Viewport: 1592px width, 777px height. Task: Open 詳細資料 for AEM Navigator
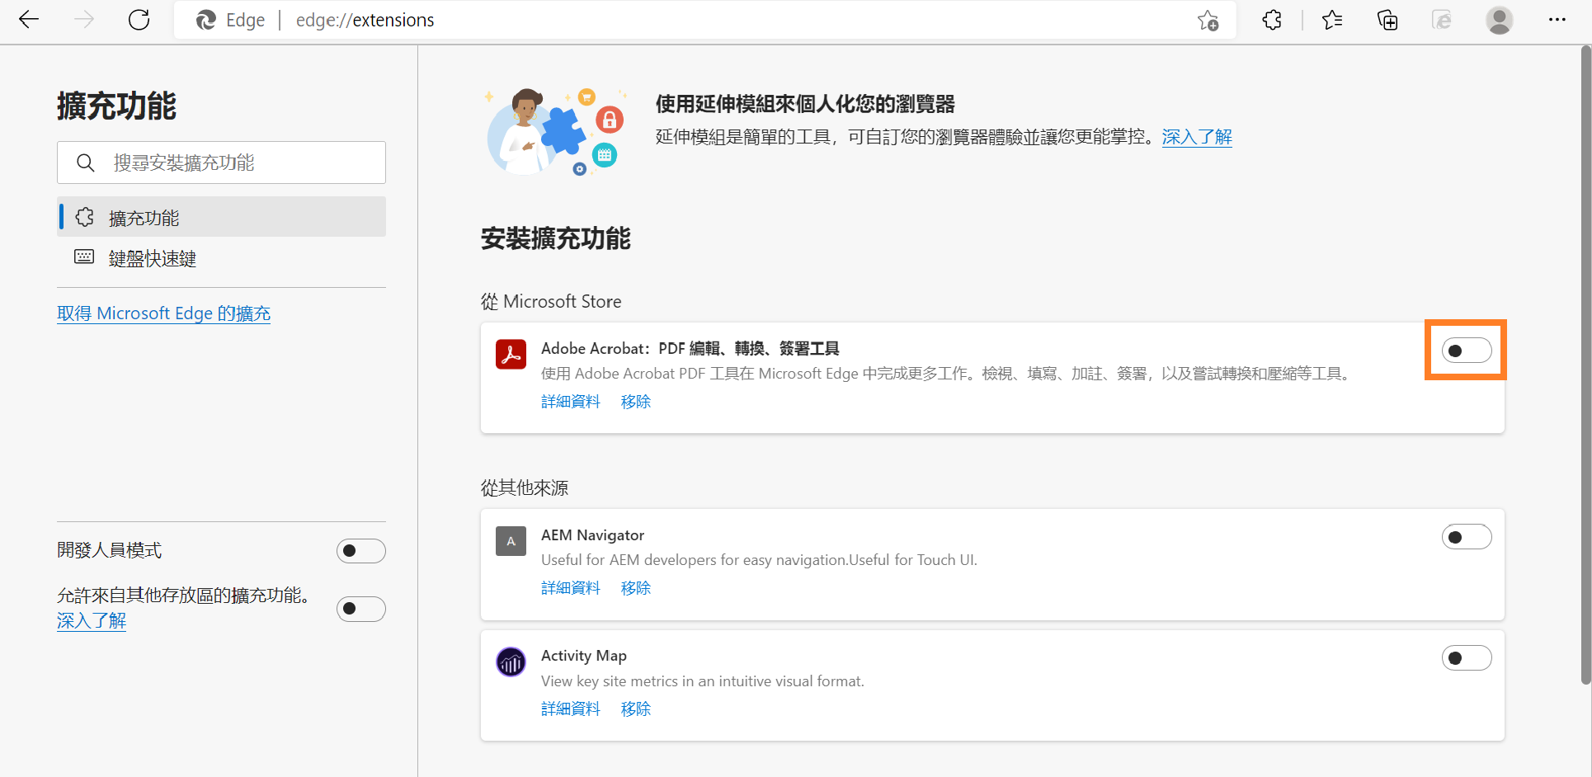coord(570,587)
